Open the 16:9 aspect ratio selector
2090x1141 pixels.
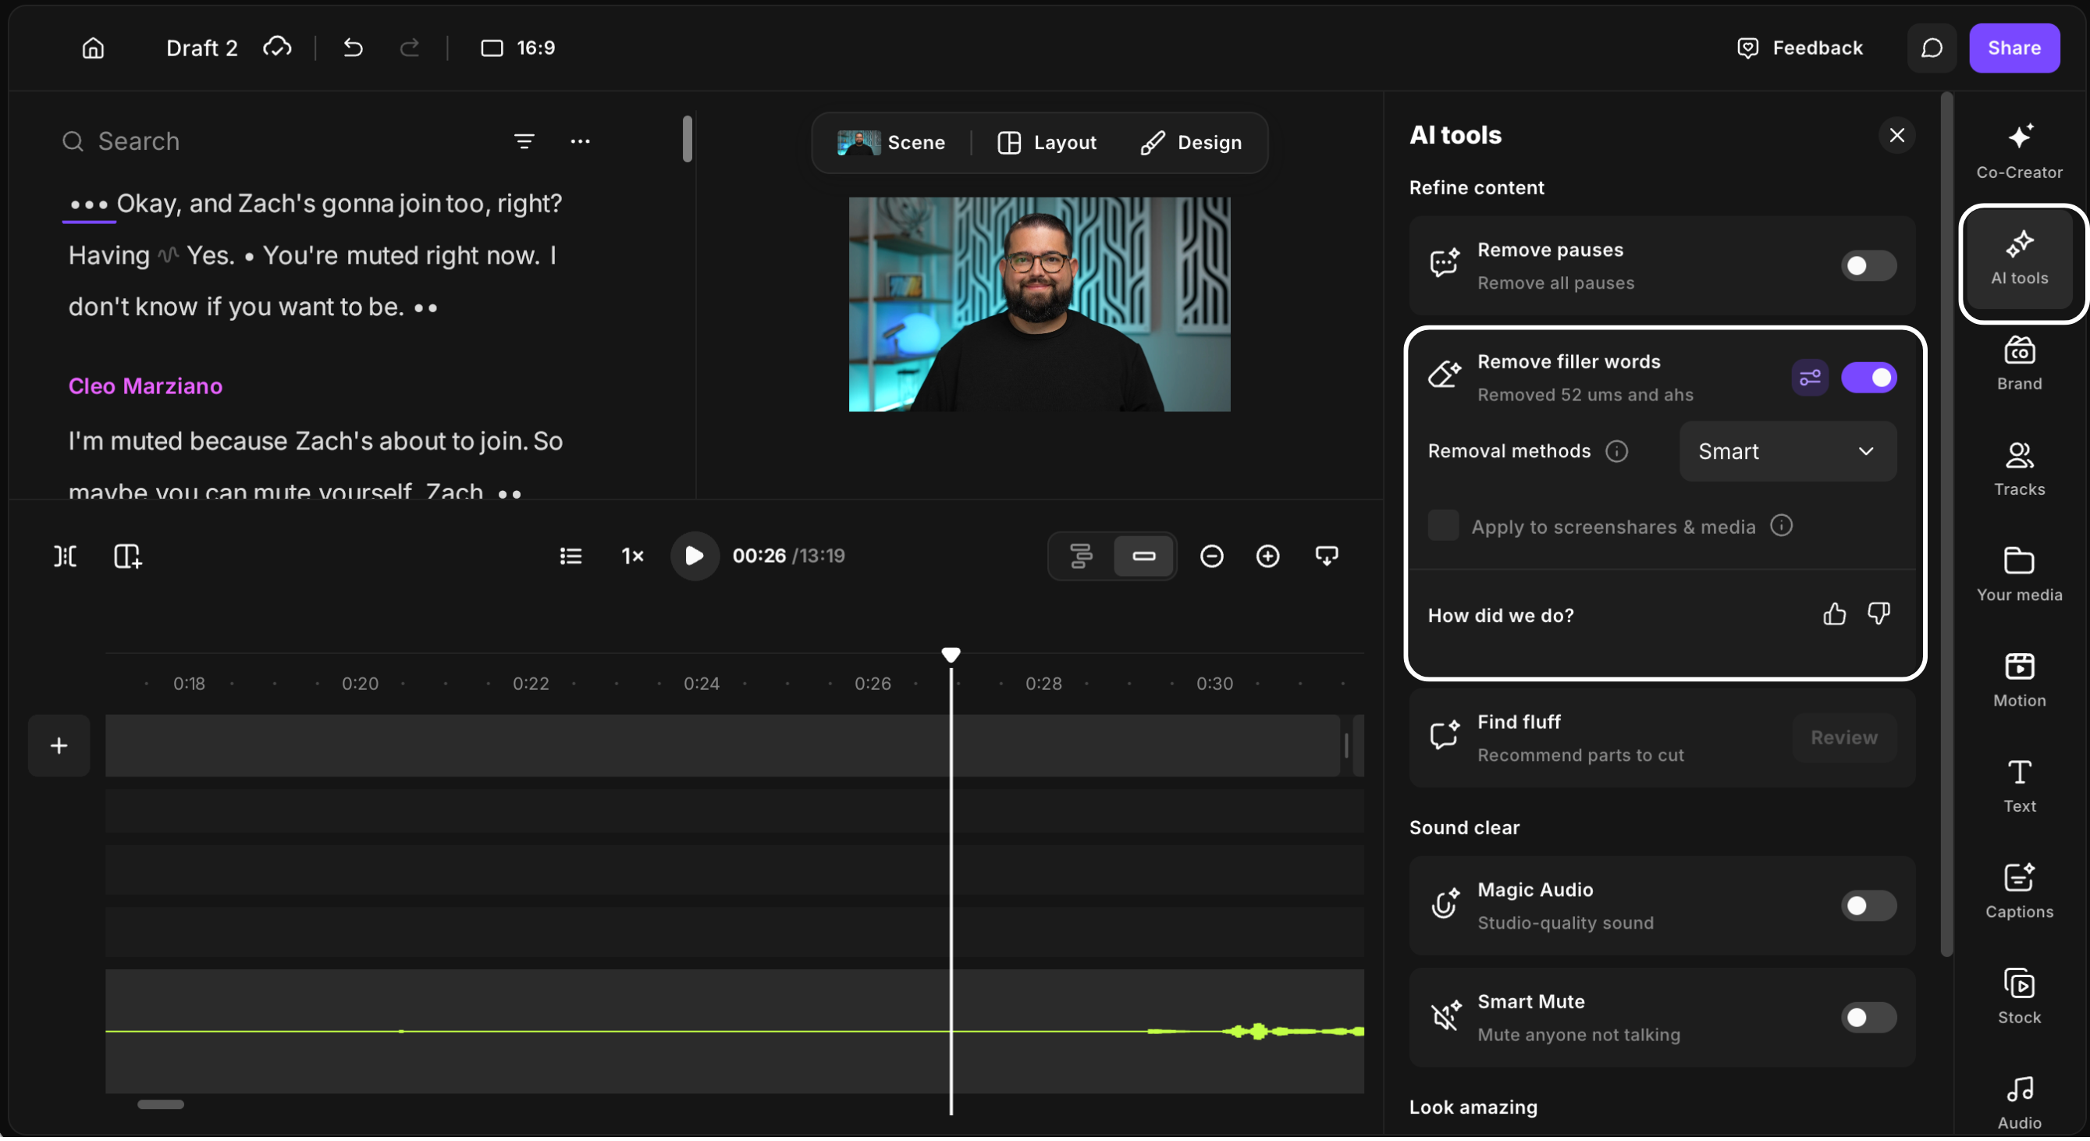pos(517,48)
